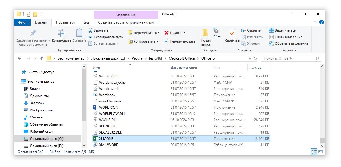The height and width of the screenshot is (167, 341).
Task: Switch to large icons view
Action: 320,152
